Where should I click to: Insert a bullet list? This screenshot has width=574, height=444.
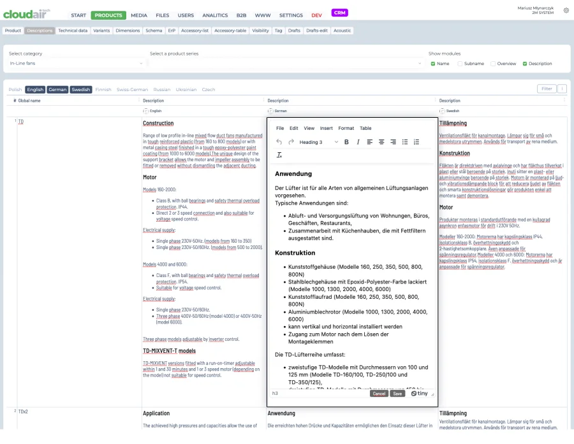(405, 142)
